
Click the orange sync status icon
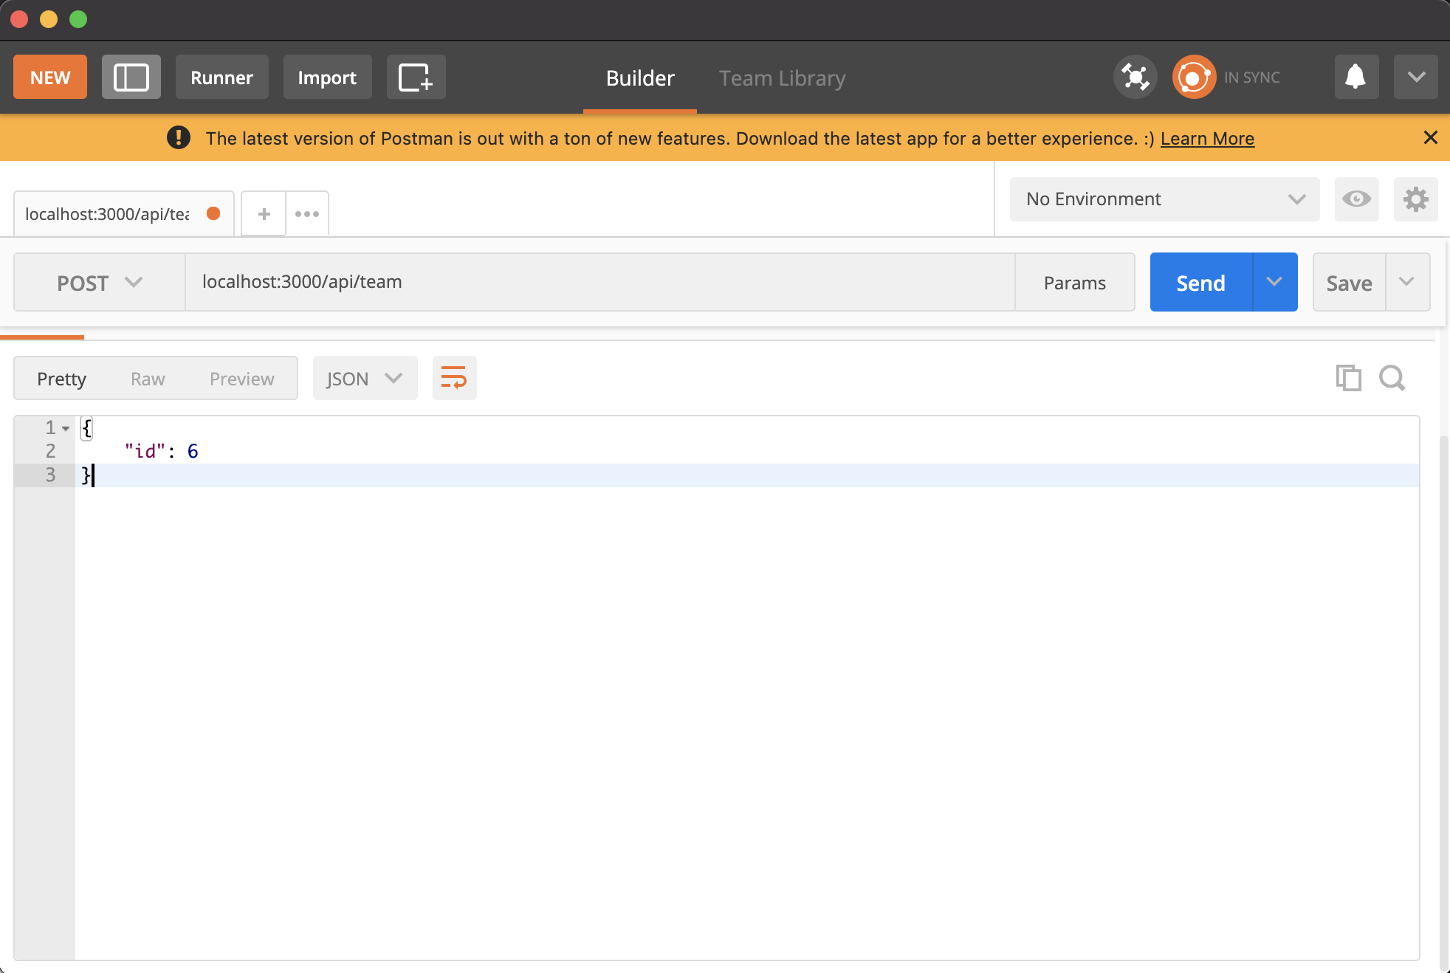[1194, 77]
